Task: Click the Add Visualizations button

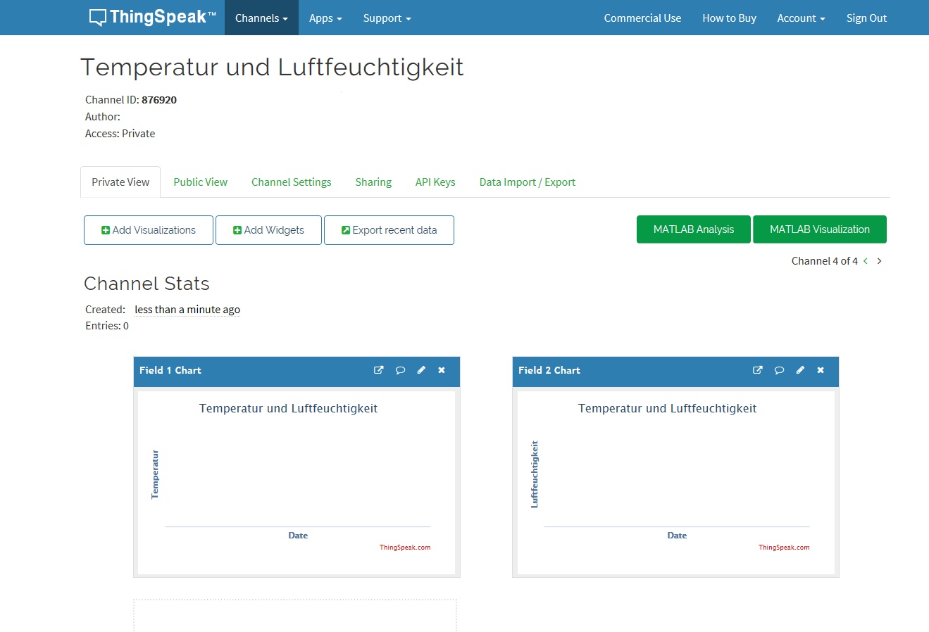Action: 149,230
